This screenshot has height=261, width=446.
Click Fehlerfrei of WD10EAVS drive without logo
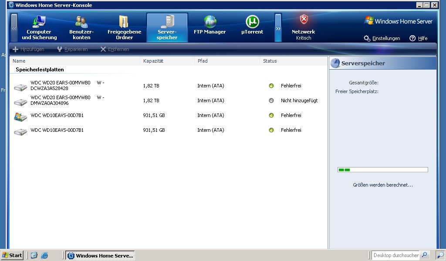291,130
